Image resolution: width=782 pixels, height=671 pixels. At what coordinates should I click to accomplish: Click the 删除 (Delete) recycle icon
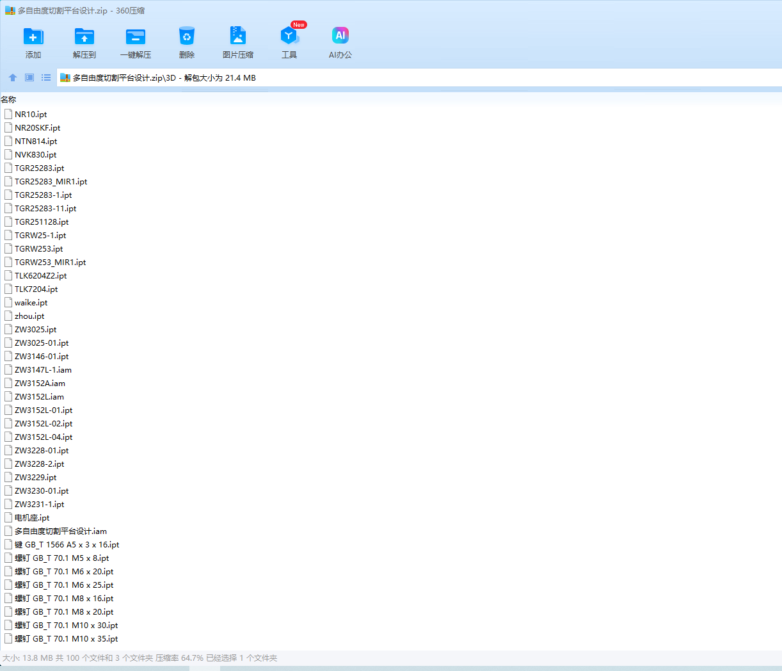point(187,36)
